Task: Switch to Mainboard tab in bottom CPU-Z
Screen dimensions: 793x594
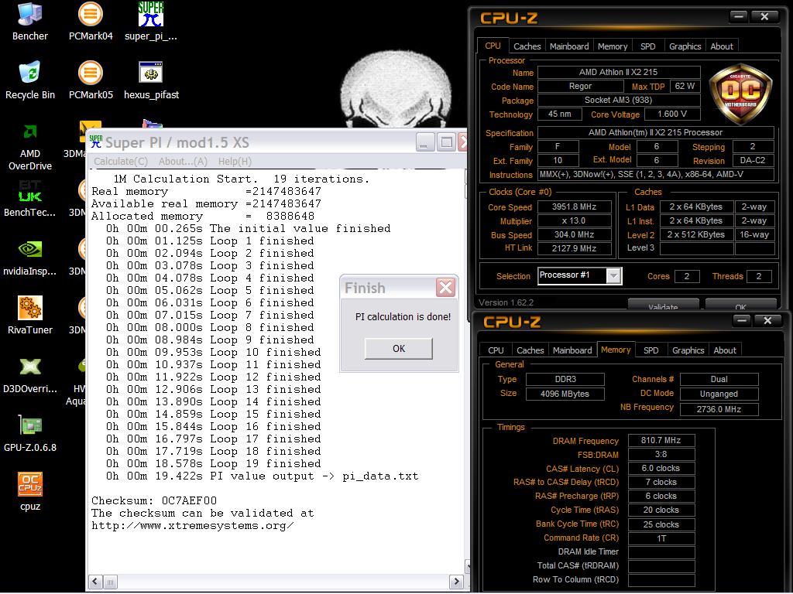Action: pyautogui.click(x=572, y=350)
